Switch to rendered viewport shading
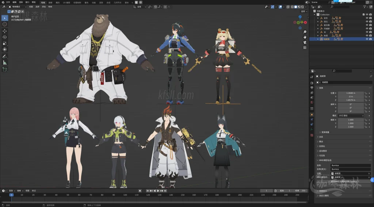The width and height of the screenshot is (374, 207). (x=302, y=7)
